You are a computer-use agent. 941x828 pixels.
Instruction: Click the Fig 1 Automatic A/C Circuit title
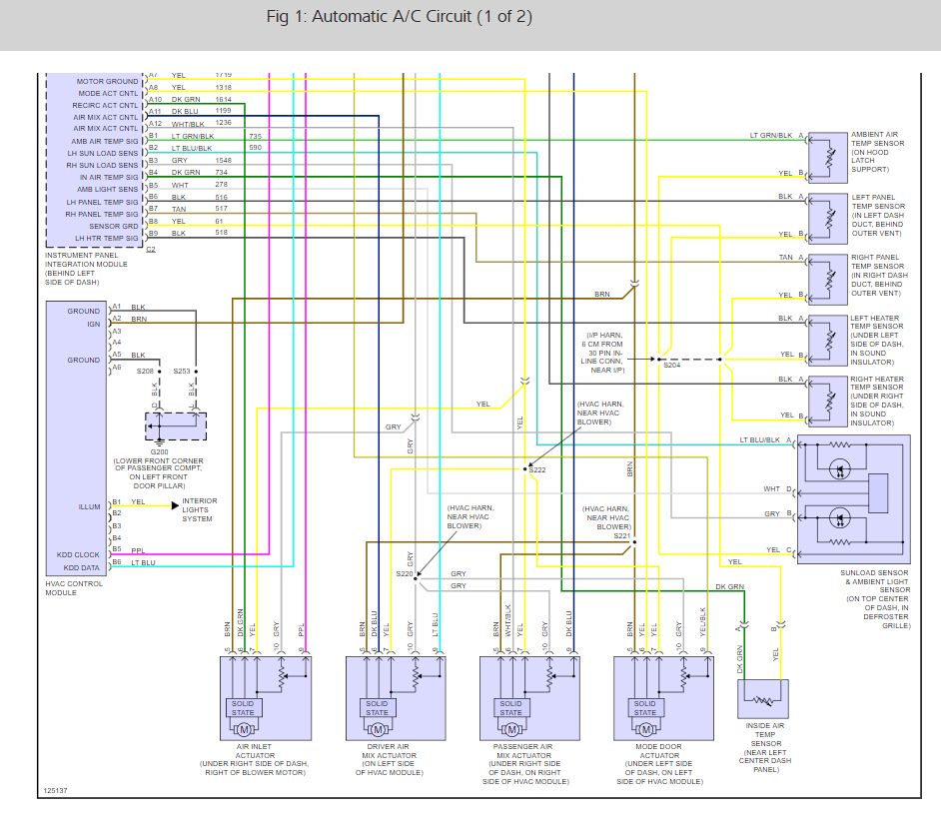click(x=400, y=17)
